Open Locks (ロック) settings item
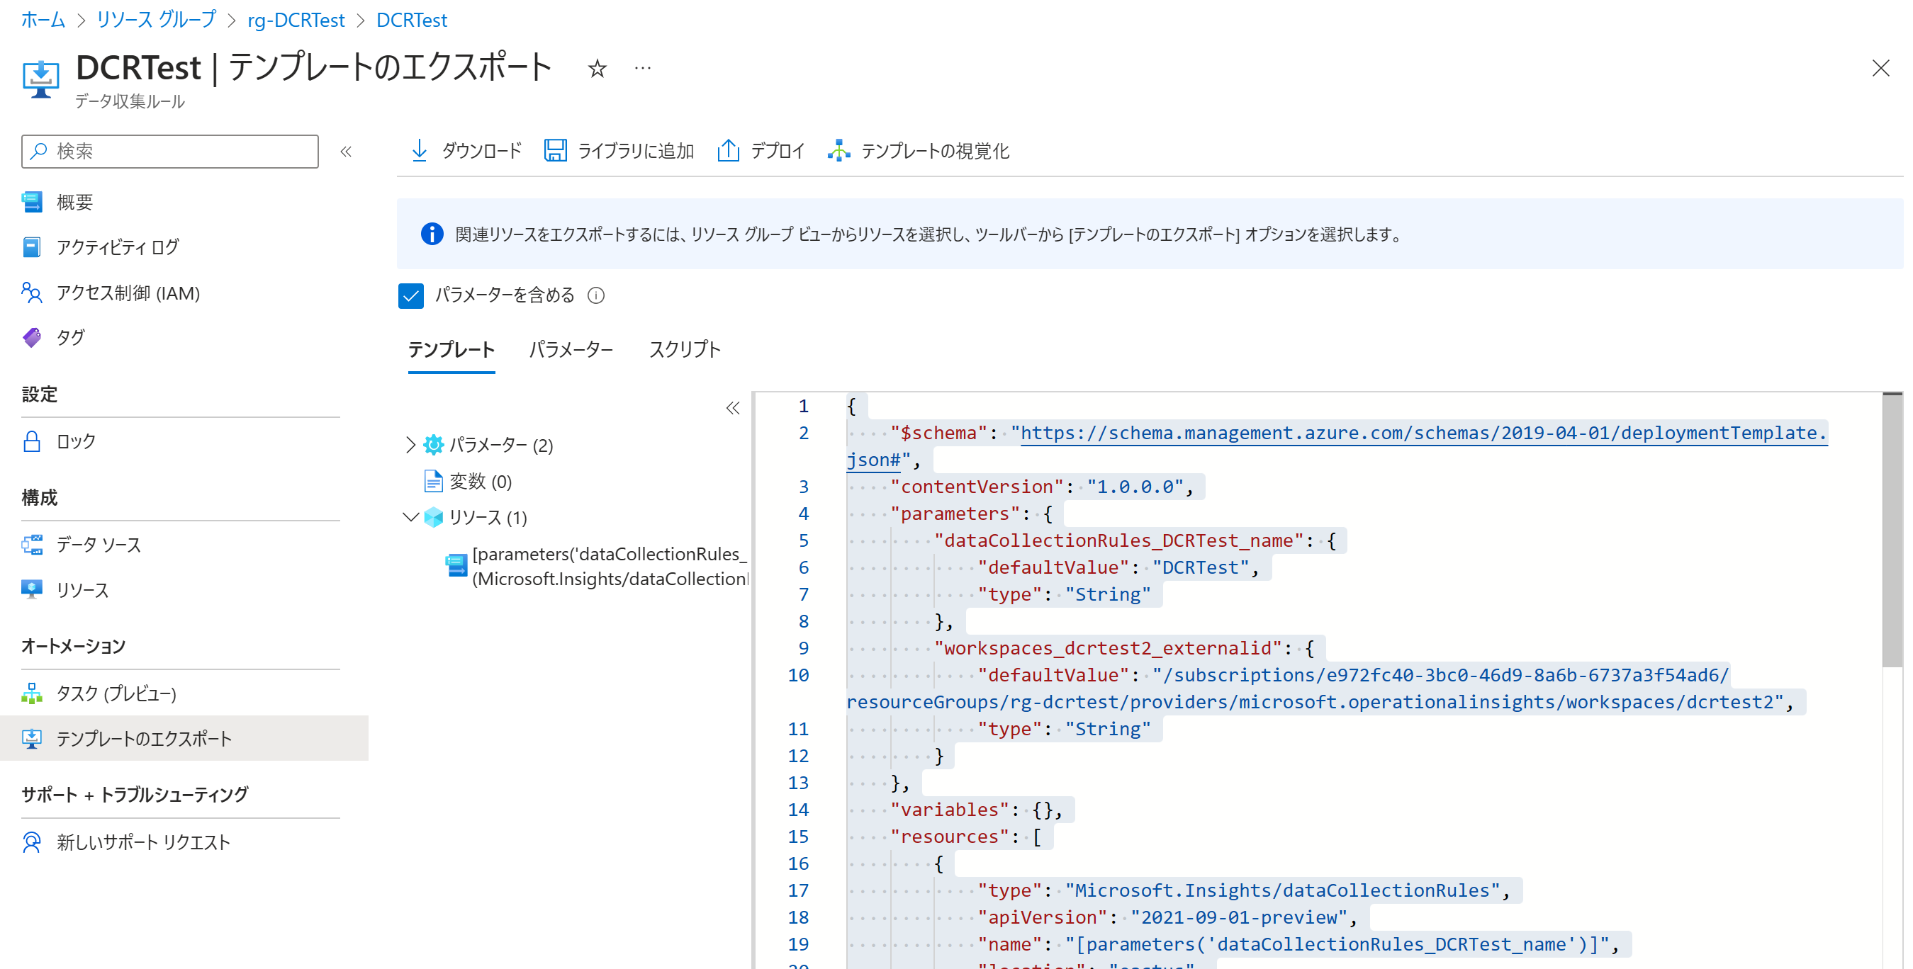 [x=76, y=441]
